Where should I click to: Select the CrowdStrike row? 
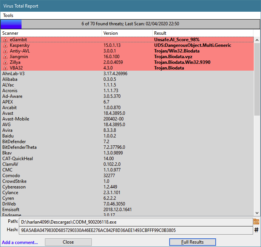[x=127, y=181]
